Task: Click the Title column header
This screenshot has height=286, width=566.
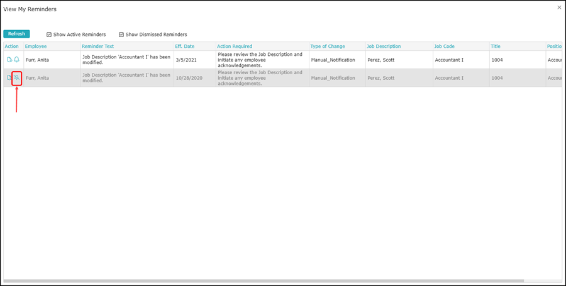Action: (x=496, y=47)
